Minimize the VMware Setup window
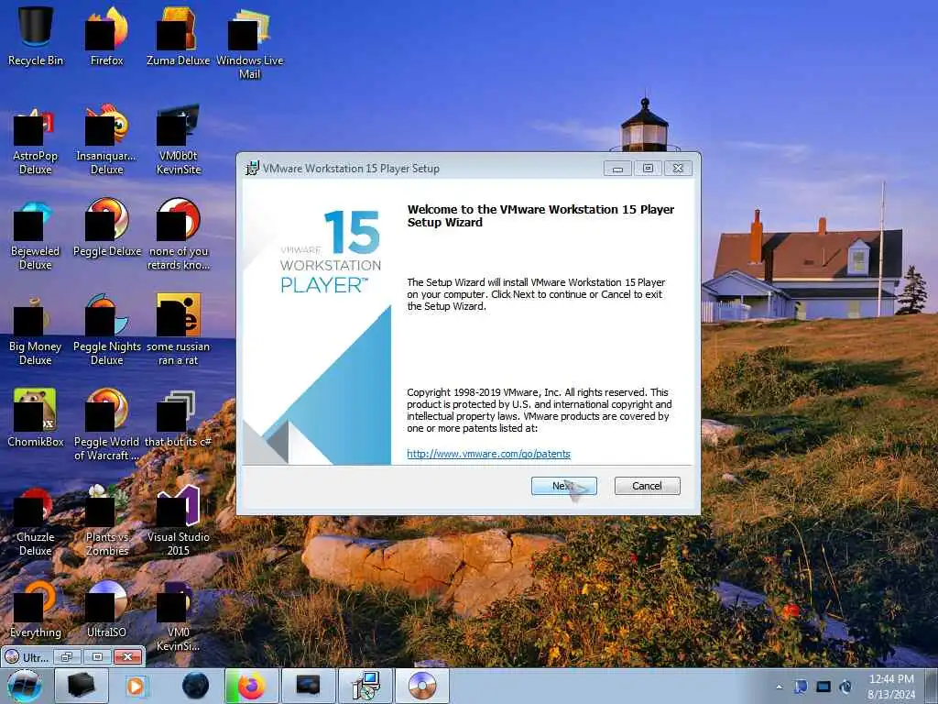Viewport: 938px width, 704px height. click(618, 169)
